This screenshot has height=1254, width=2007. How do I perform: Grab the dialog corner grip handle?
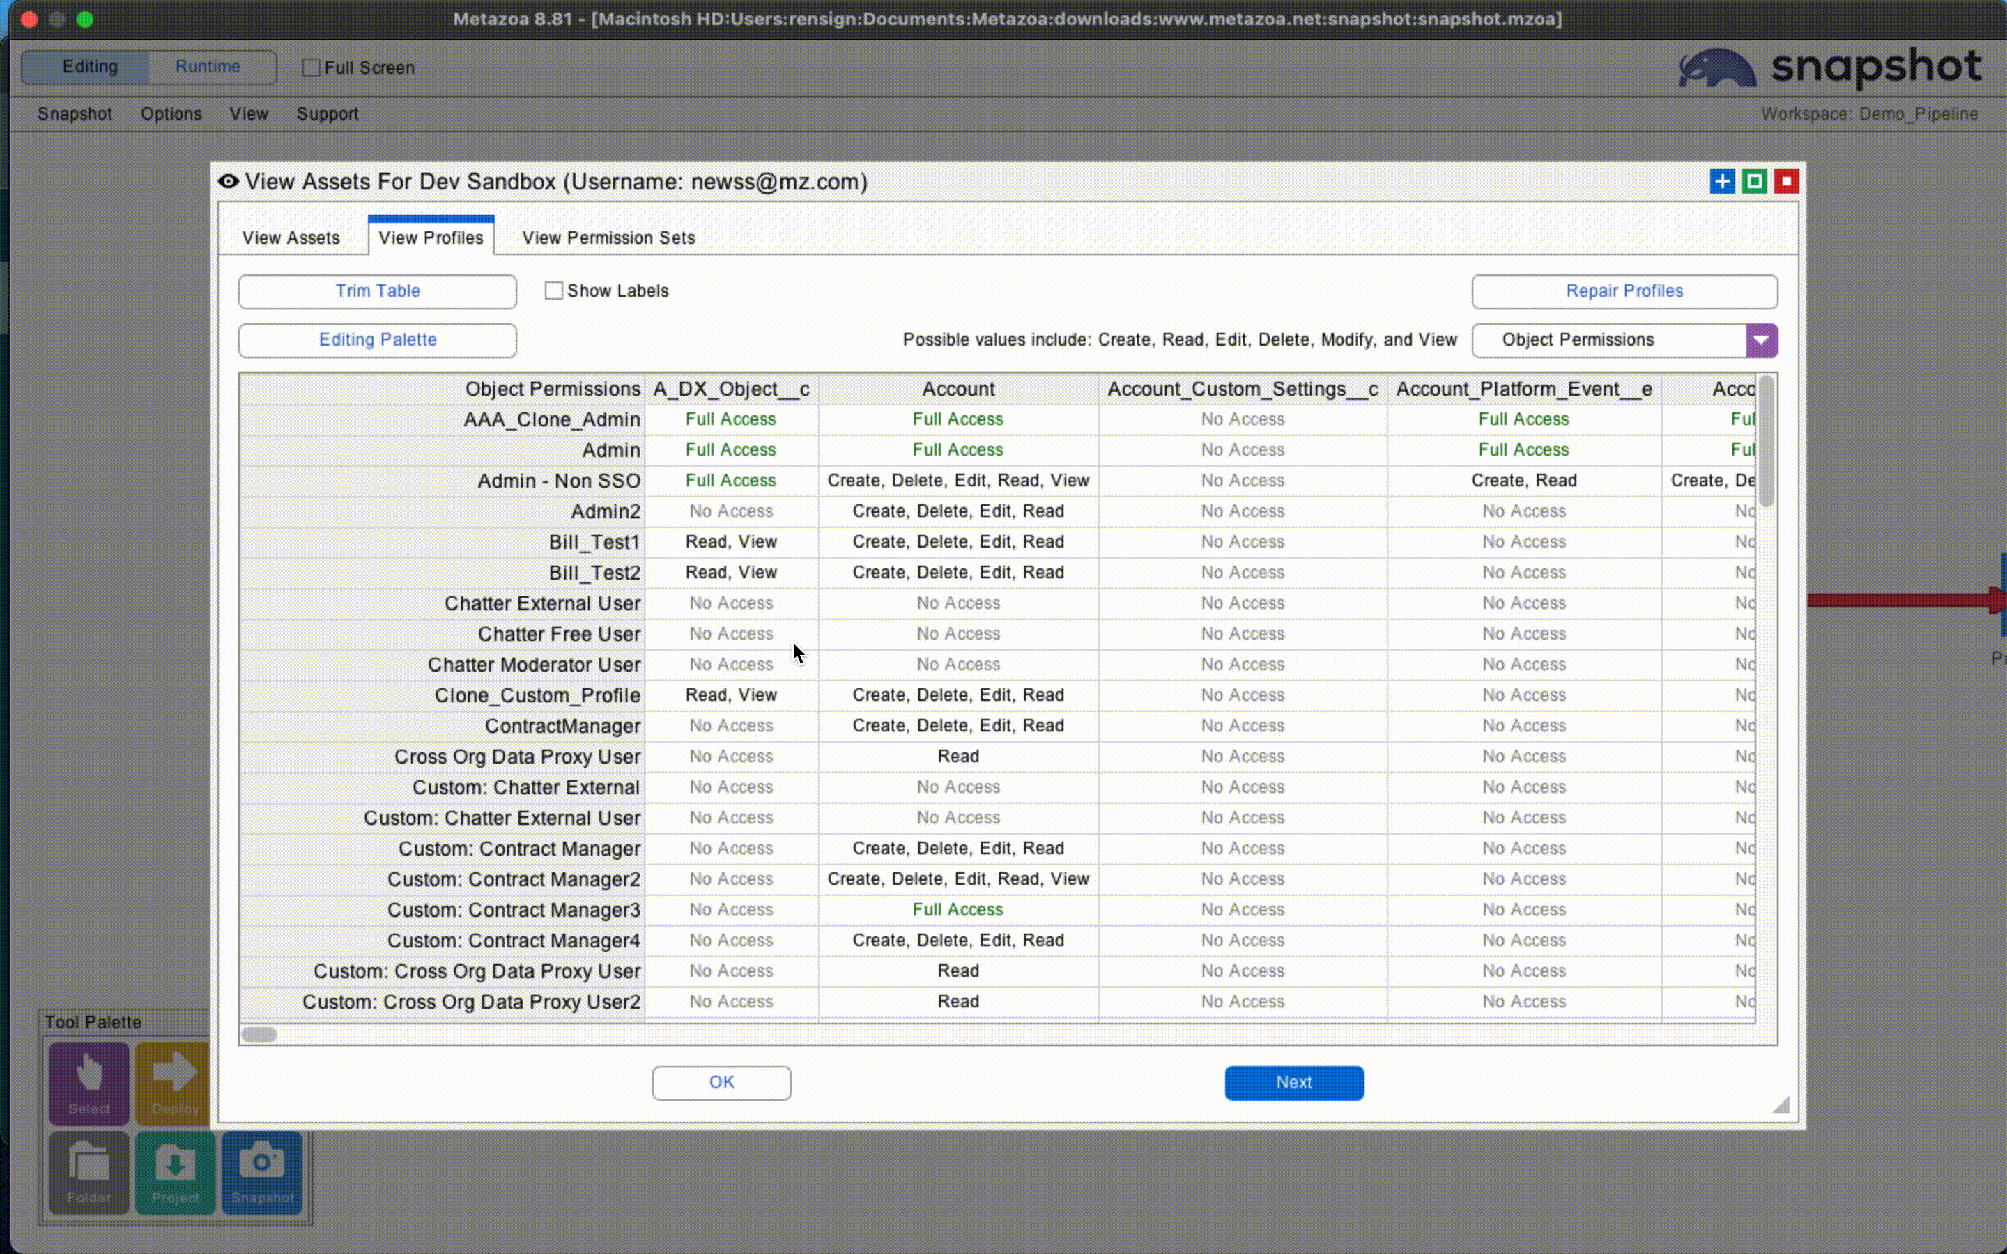click(1781, 1105)
